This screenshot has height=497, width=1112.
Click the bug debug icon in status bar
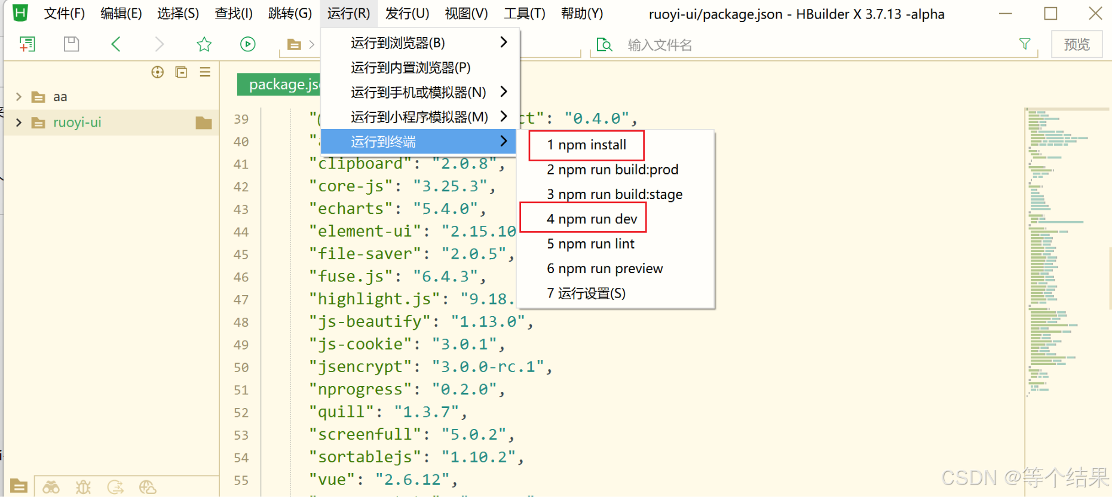[83, 487]
